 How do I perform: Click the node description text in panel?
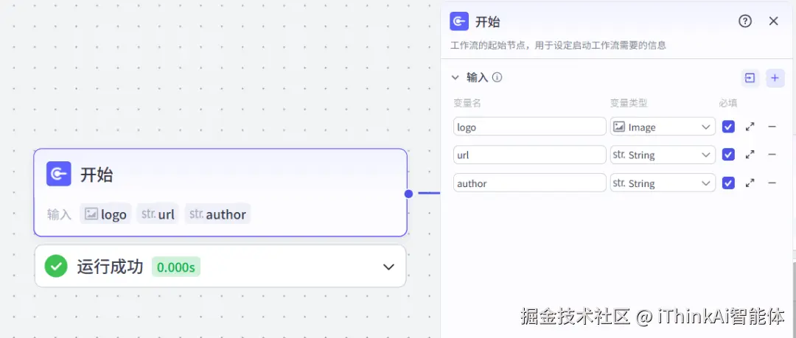coord(558,46)
